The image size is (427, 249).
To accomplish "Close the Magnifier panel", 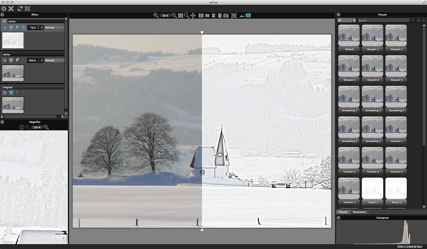I will point(2,122).
